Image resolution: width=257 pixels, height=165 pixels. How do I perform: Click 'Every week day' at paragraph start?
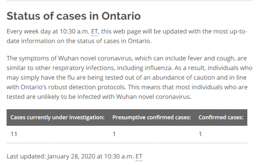click(29, 31)
